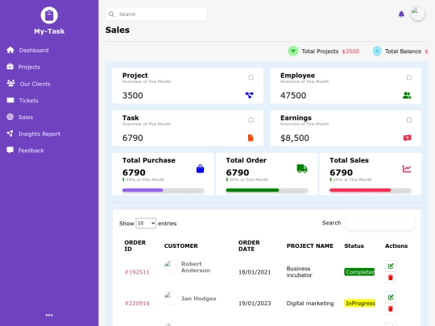
Task: Click the Insights Report paper-plane icon
Action: [10, 134]
